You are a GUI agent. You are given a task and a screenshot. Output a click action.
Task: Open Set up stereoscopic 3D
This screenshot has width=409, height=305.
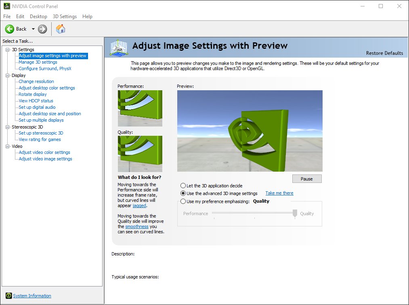[x=41, y=133]
